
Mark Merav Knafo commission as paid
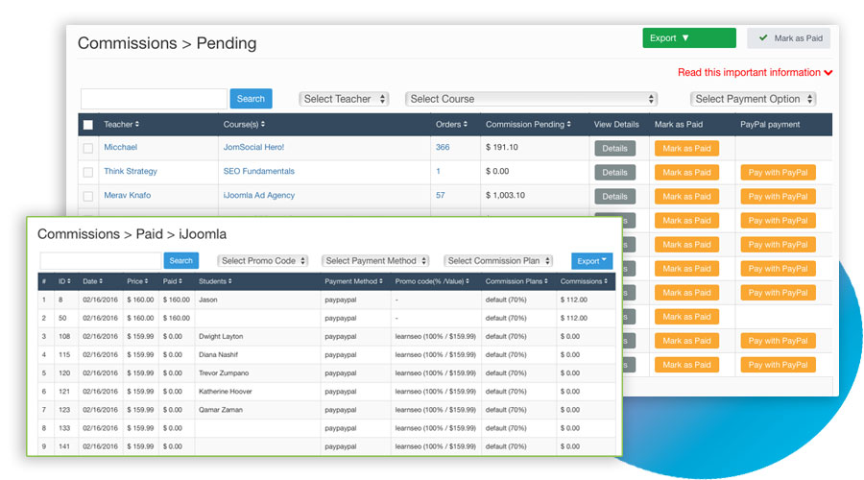point(686,197)
